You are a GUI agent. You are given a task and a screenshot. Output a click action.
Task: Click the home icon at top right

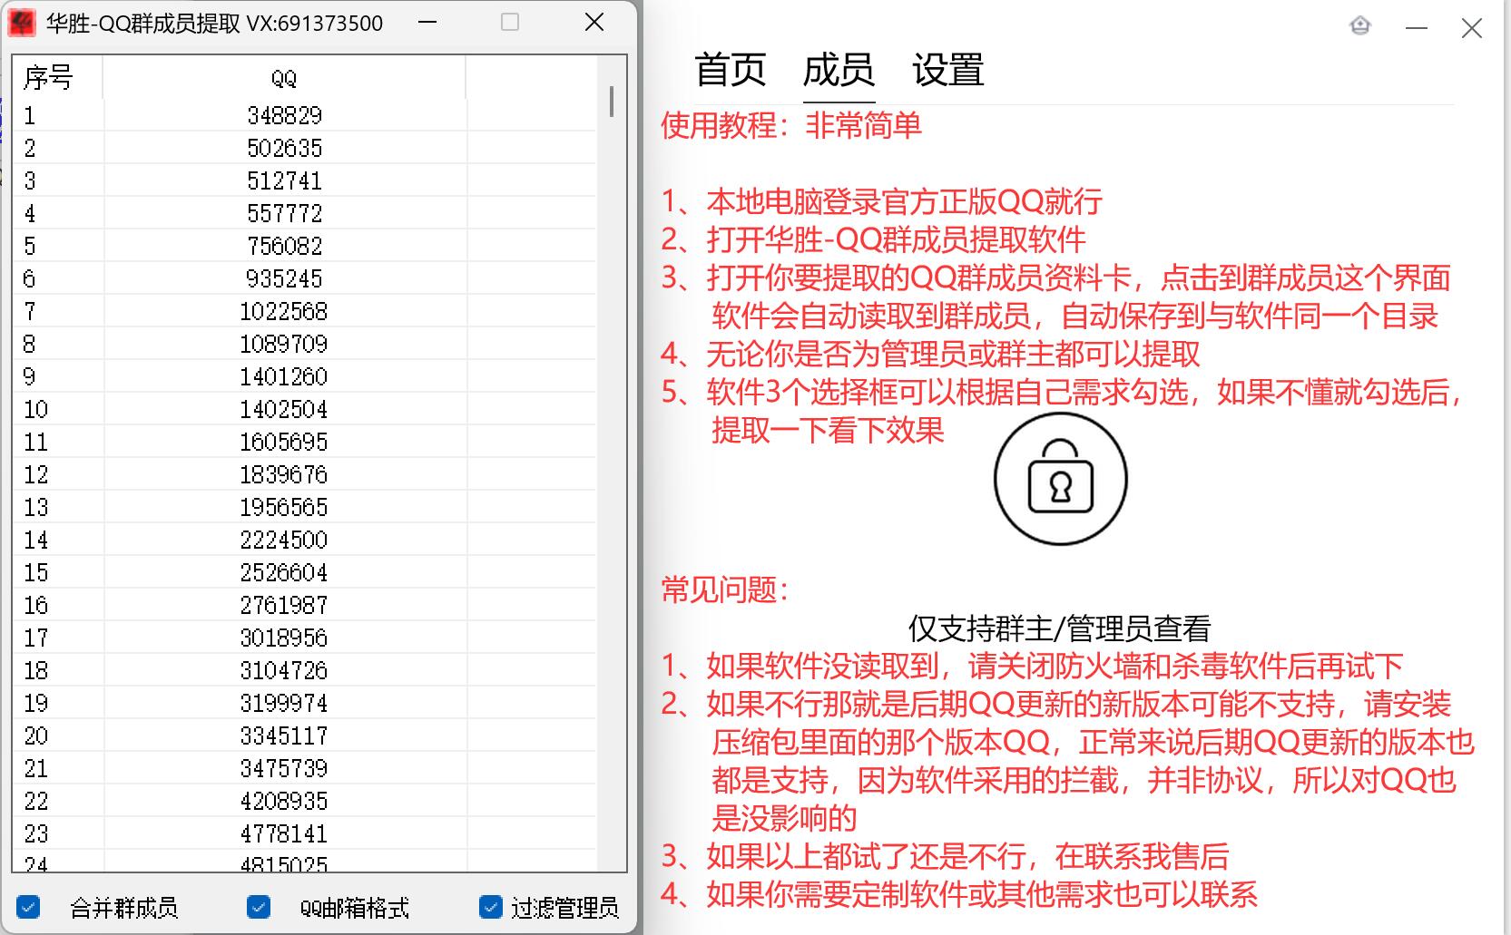coord(1360,25)
